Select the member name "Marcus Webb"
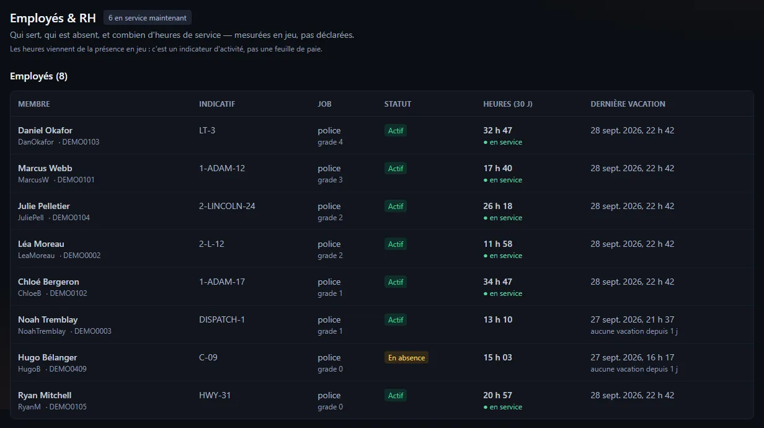Viewport: 764px width, 428px height. (x=45, y=168)
